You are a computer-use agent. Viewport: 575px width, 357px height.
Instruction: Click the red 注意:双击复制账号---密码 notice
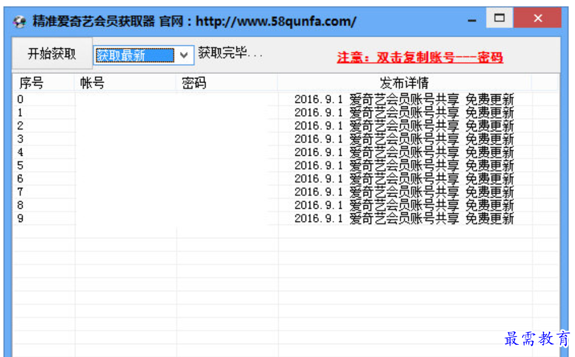(x=420, y=58)
